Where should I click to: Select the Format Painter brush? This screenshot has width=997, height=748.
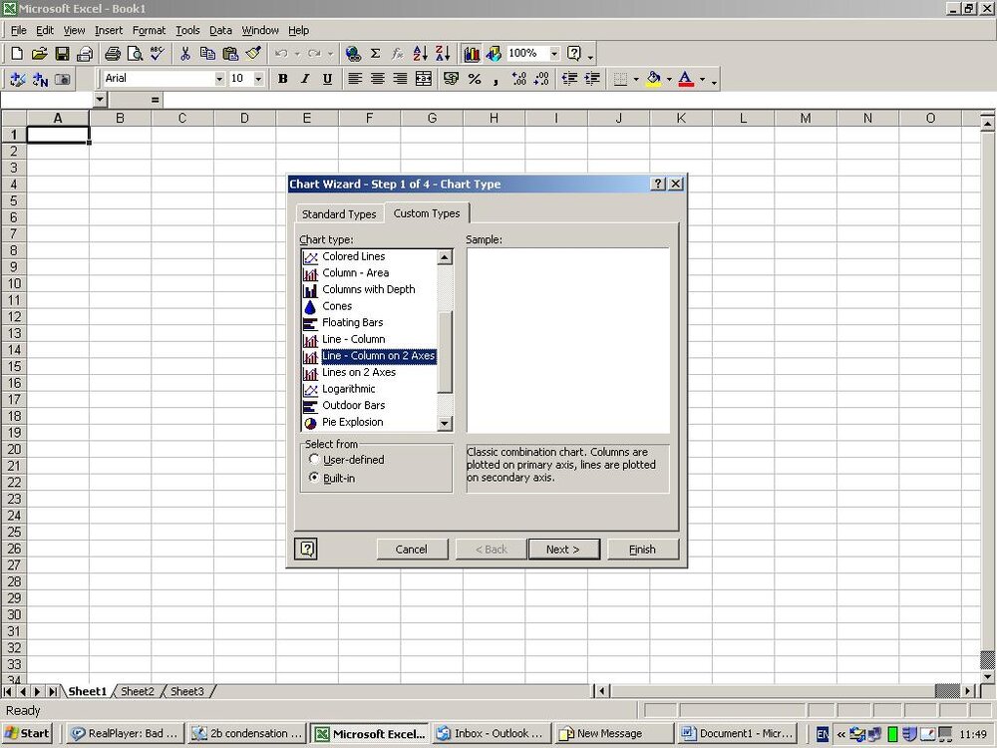[x=253, y=54]
